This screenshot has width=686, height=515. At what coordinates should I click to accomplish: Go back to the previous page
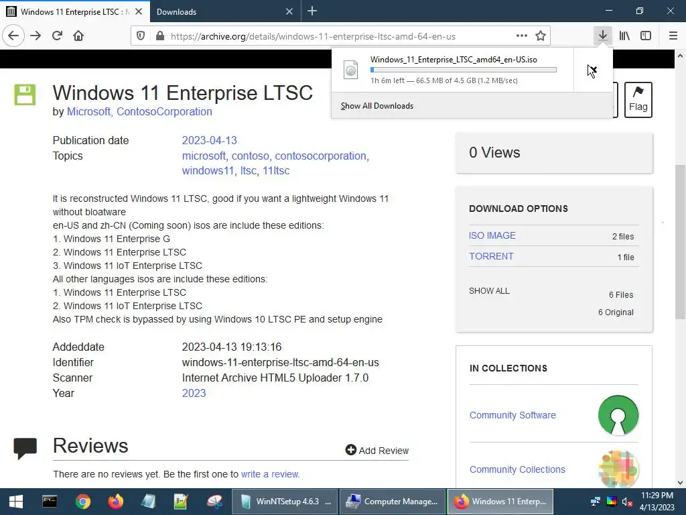click(13, 36)
